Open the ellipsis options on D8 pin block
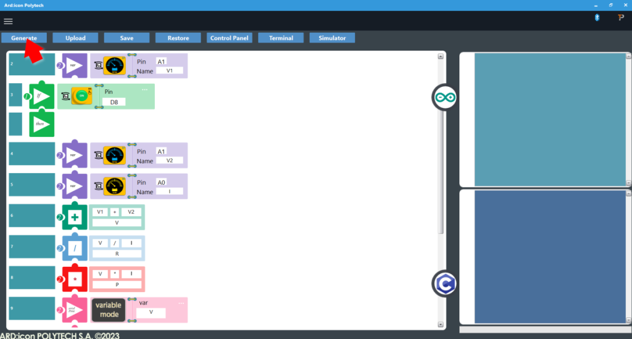Viewport: 632px width, 339px height. (x=144, y=89)
